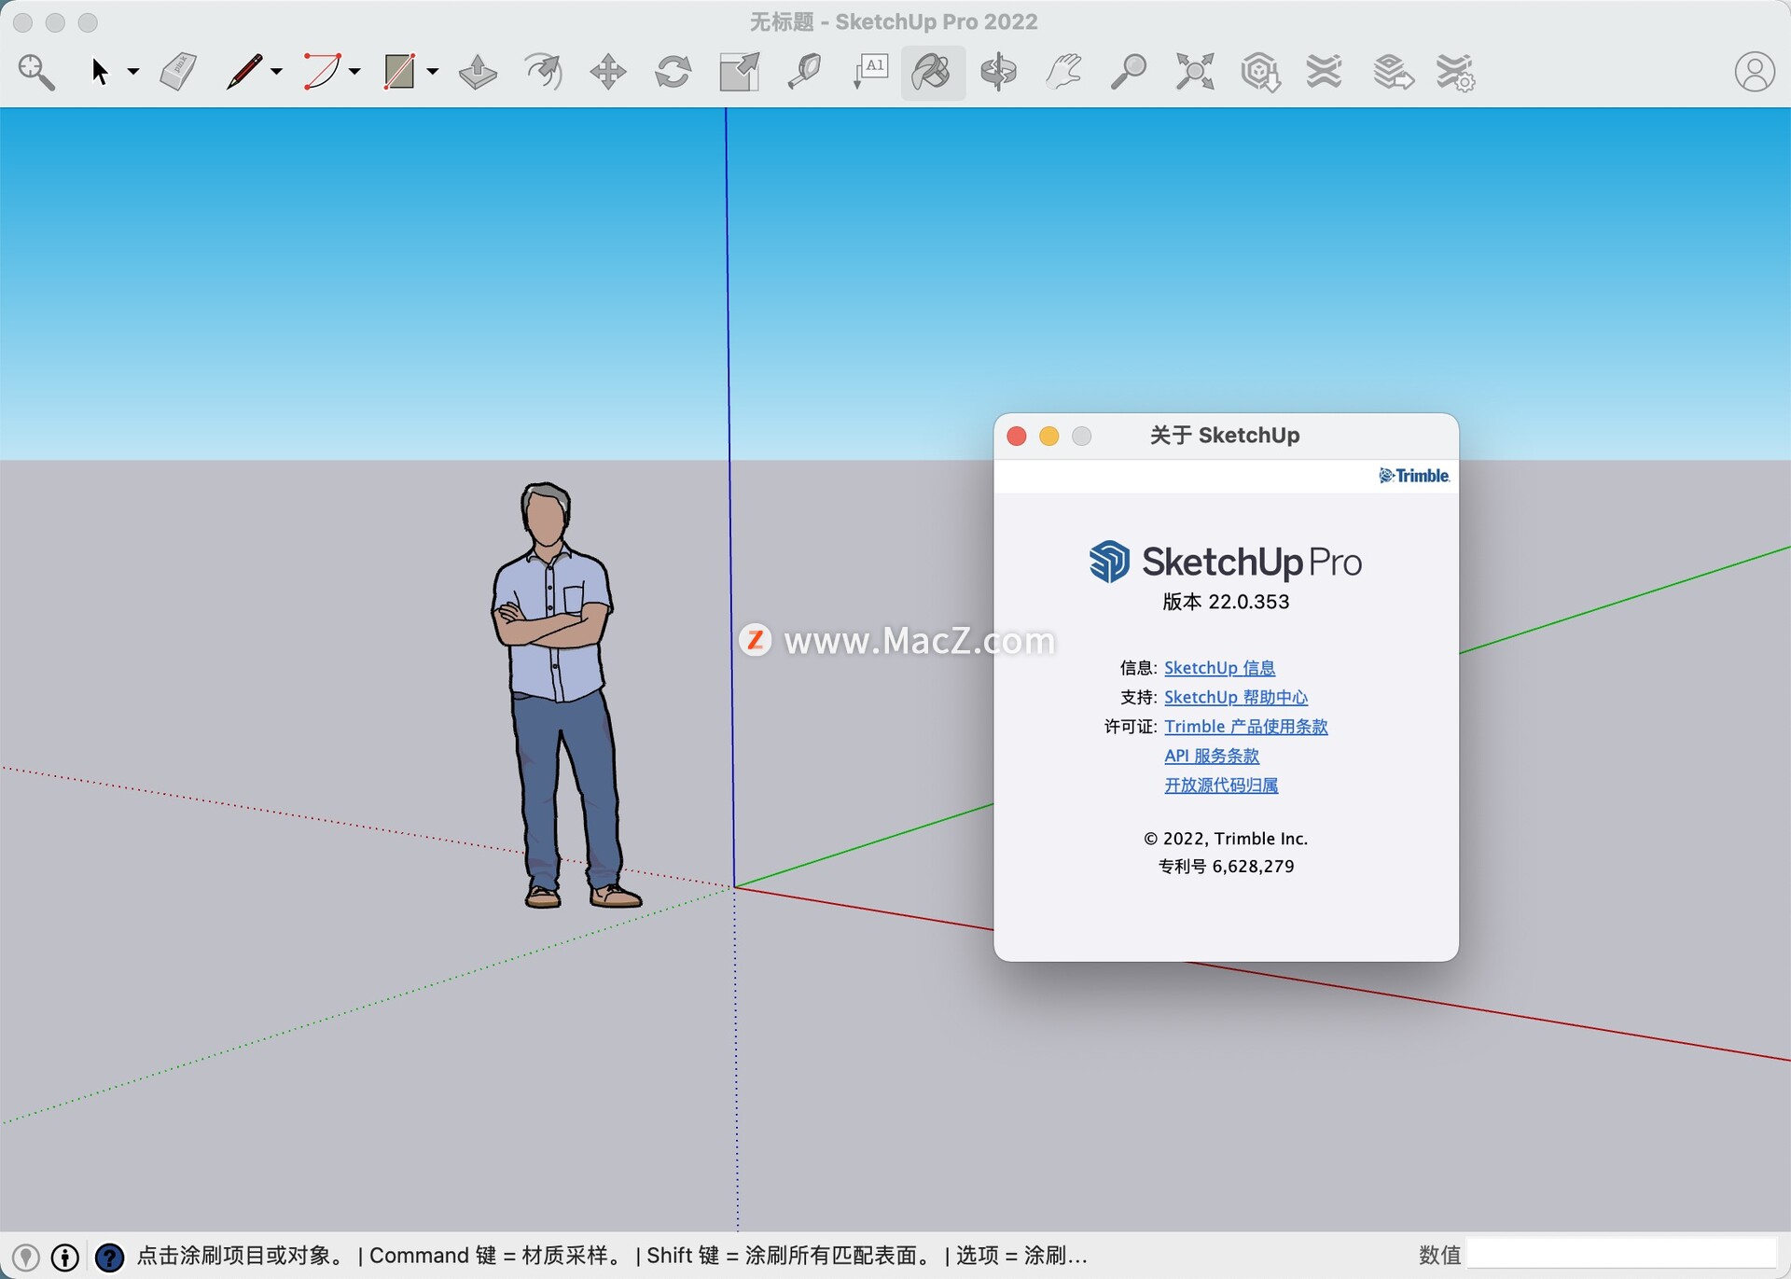Viewport: 1791px width, 1279px height.
Task: Select the Rotate tool
Action: 673,72
